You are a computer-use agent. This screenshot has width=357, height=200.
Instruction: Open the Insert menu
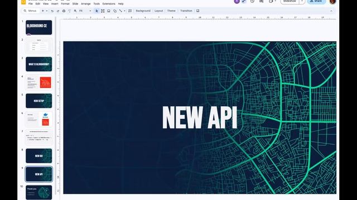55,4
